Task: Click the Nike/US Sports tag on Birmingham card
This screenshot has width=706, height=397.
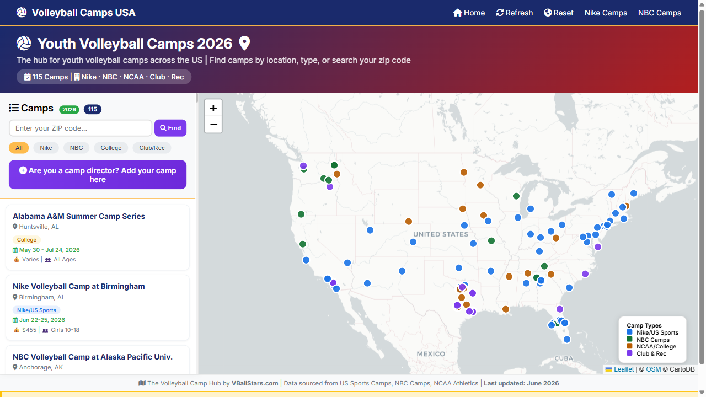Action: point(36,310)
